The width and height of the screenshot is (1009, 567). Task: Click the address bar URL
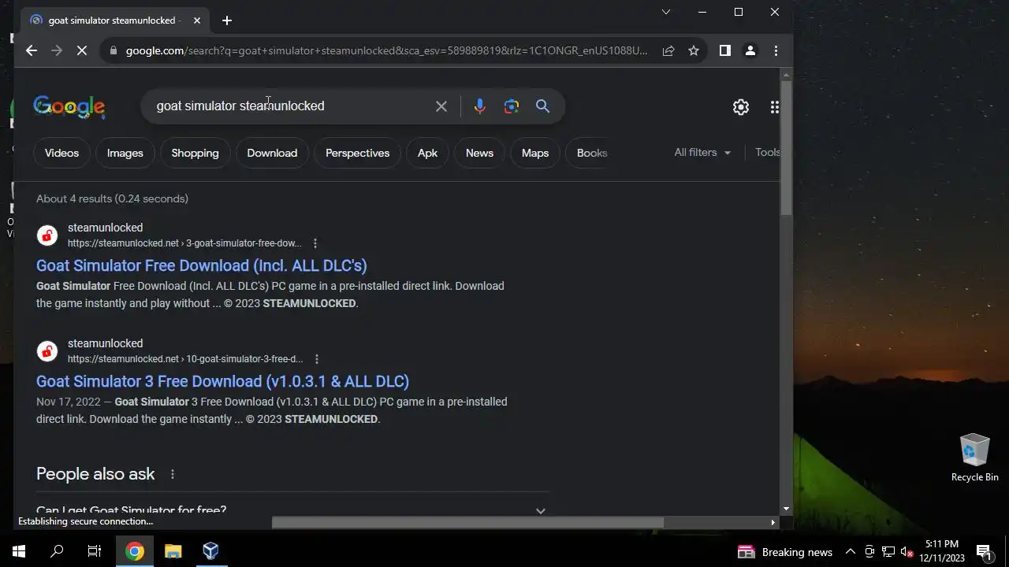[386, 50]
